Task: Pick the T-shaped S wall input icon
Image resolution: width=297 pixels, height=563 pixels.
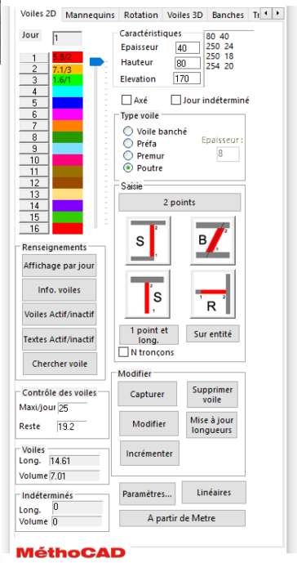Action: point(148,294)
